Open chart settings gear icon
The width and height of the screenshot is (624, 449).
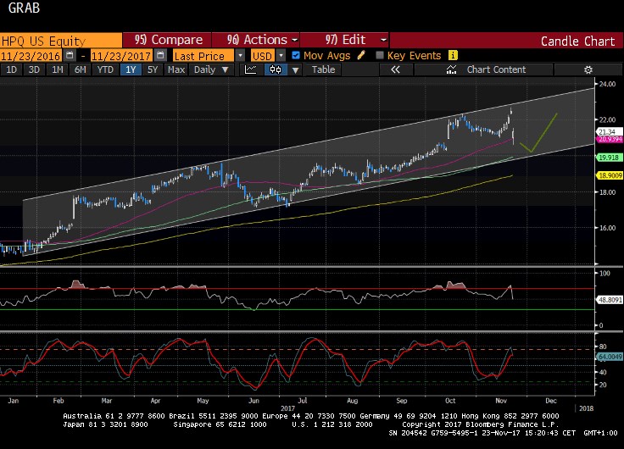[x=588, y=69]
